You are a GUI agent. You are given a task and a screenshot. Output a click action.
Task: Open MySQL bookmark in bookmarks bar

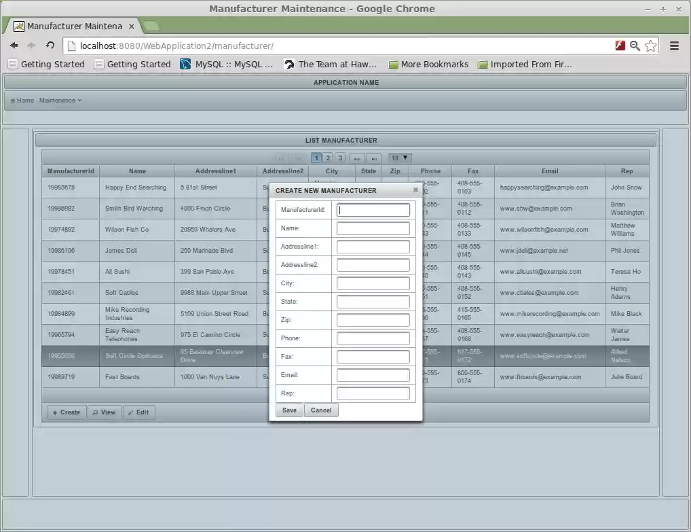[x=227, y=65]
